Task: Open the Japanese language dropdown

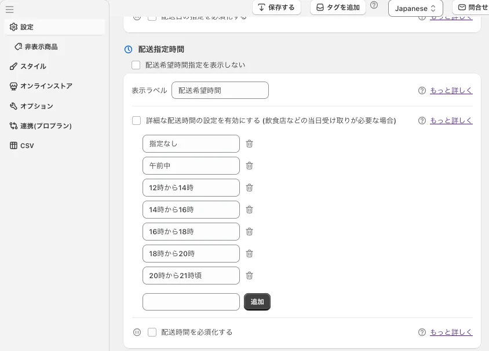Action: (415, 8)
